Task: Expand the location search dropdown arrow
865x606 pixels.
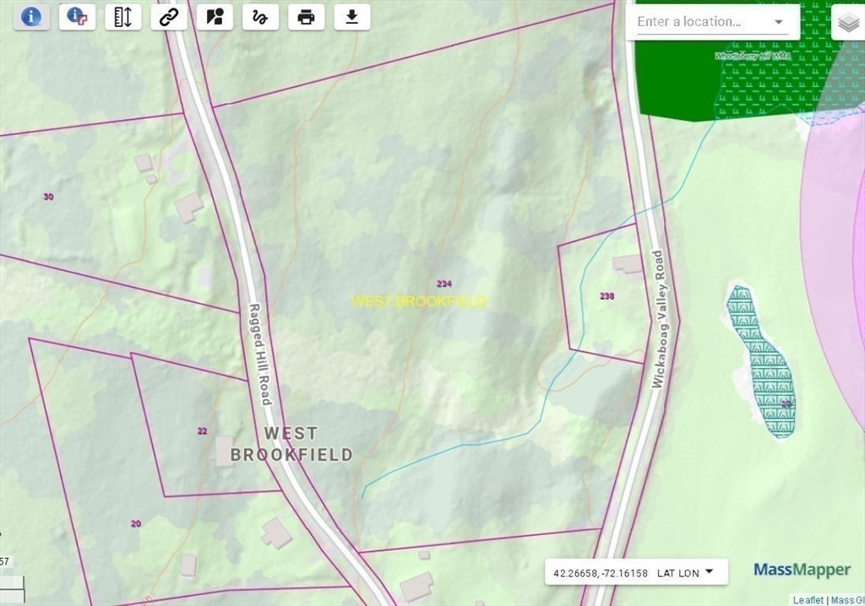Action: [779, 22]
